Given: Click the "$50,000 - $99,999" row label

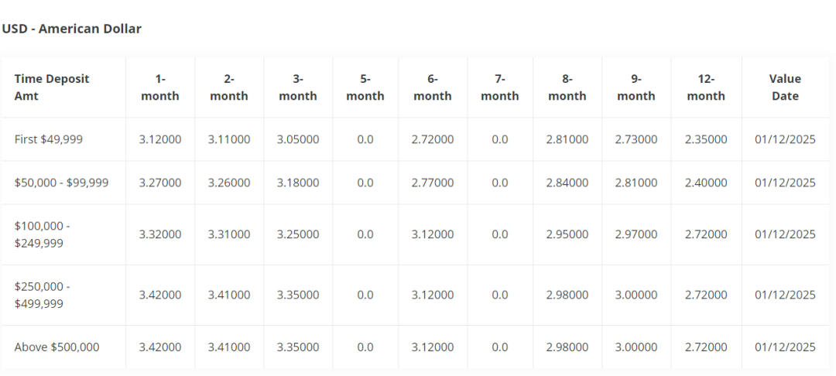Looking at the screenshot, I should click(62, 183).
